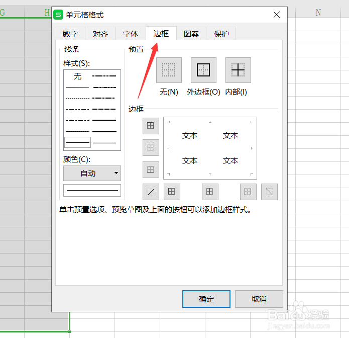Image resolution: width=349 pixels, height=338 pixels.
Task: Toggle the top border button
Action: 151,126
